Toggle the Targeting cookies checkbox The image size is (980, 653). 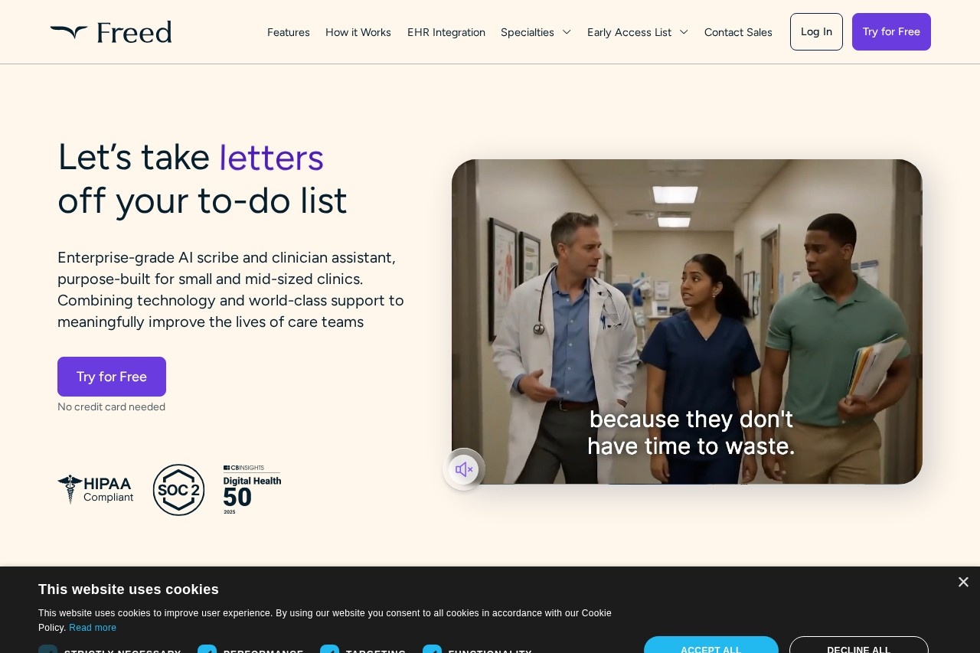coord(329,649)
